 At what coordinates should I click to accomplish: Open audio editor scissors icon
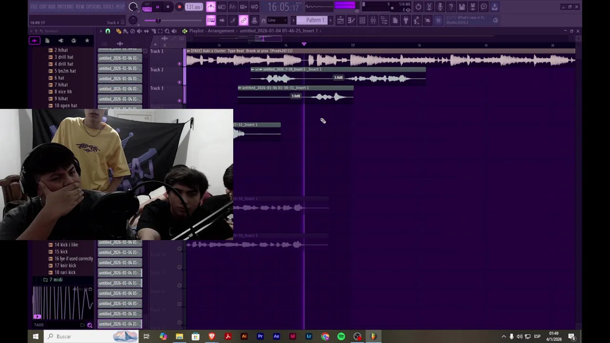tap(429, 7)
